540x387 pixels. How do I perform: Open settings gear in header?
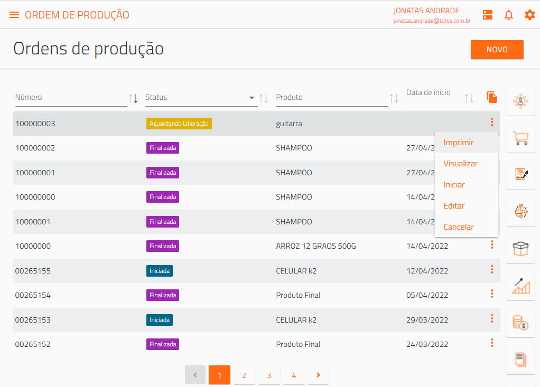(x=529, y=15)
